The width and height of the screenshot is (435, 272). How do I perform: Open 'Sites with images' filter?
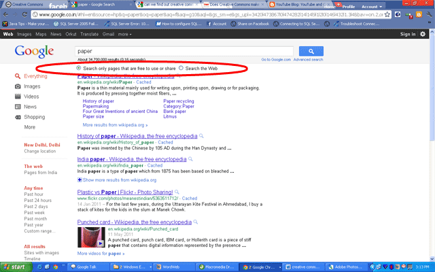pyautogui.click(x=41, y=253)
